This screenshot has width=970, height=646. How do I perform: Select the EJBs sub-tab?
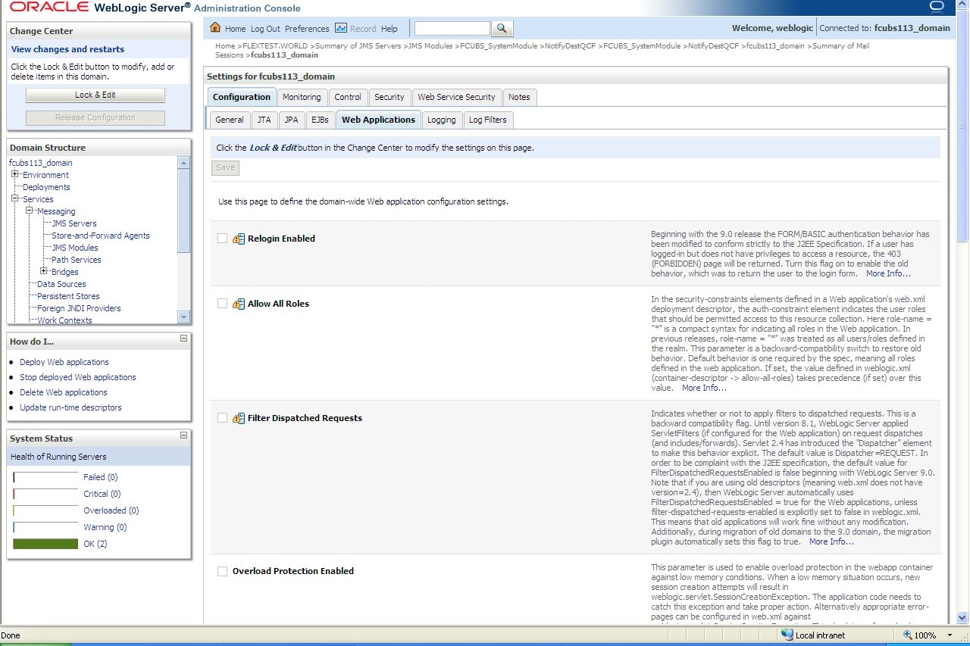click(320, 120)
